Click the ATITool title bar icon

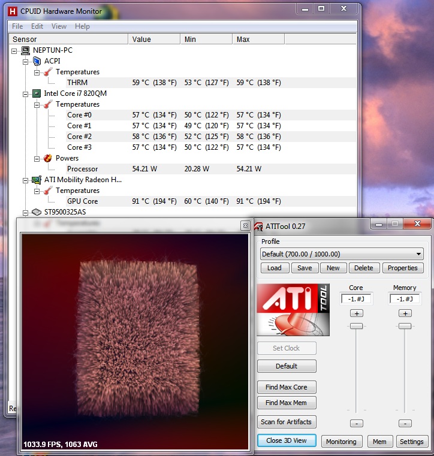[258, 227]
